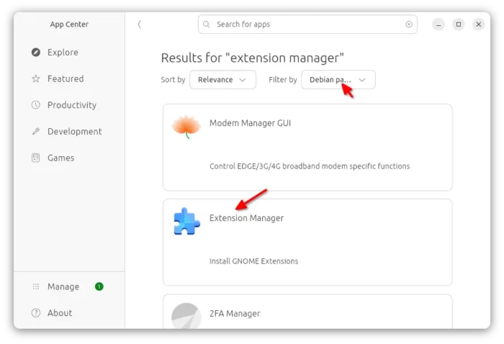Click into the Search for apps field
Screen dimensions: 504x344
tap(307, 24)
